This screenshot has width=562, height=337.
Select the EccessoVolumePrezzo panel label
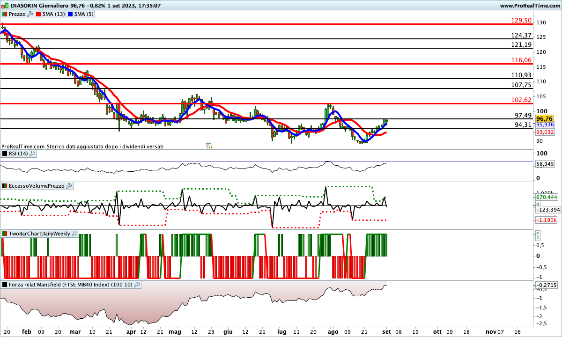tap(37, 186)
